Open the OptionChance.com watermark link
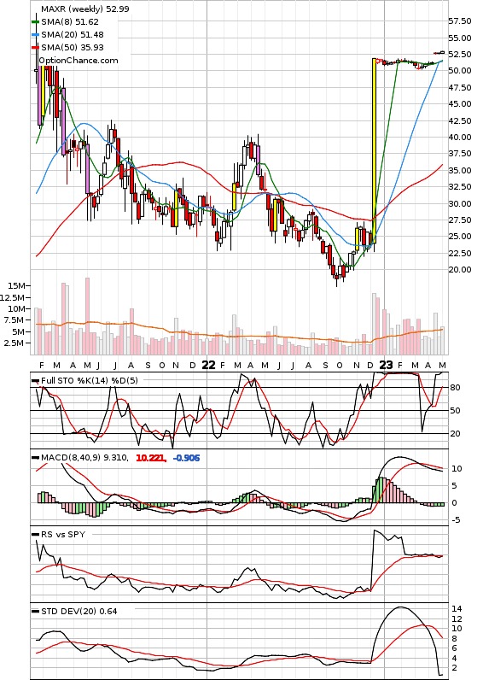Screen dimensions: 483x680 [79, 61]
